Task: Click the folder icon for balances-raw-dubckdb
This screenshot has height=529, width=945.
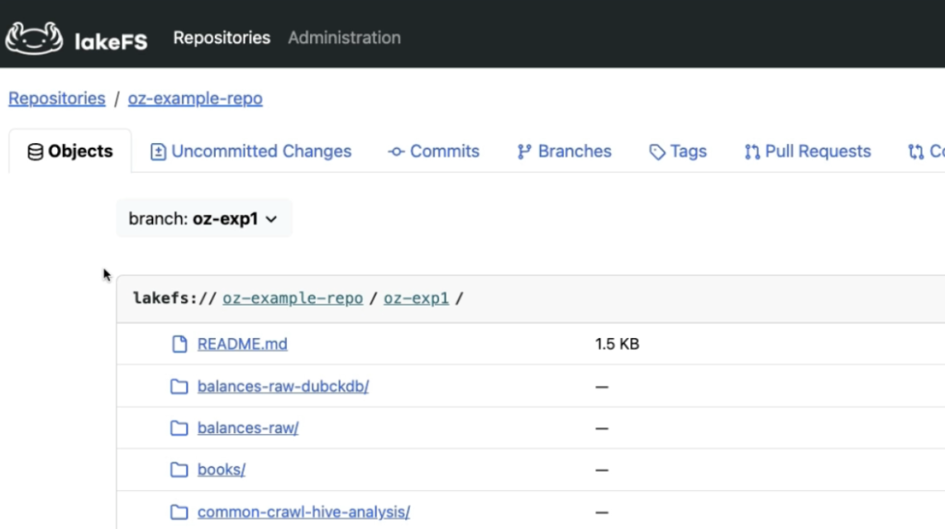Action: pyautogui.click(x=179, y=386)
